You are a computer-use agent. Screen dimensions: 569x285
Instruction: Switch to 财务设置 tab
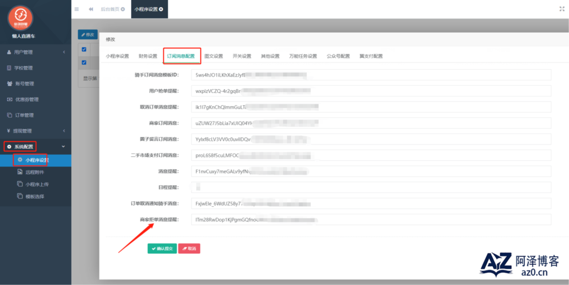coord(148,56)
